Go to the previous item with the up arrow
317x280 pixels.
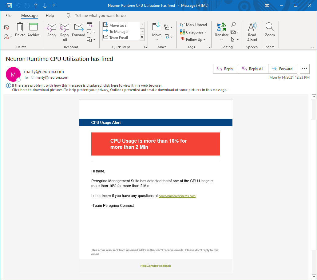point(36,6)
